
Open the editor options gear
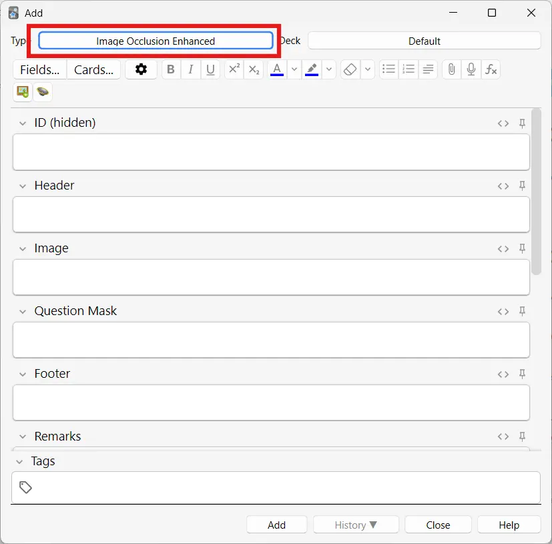141,69
